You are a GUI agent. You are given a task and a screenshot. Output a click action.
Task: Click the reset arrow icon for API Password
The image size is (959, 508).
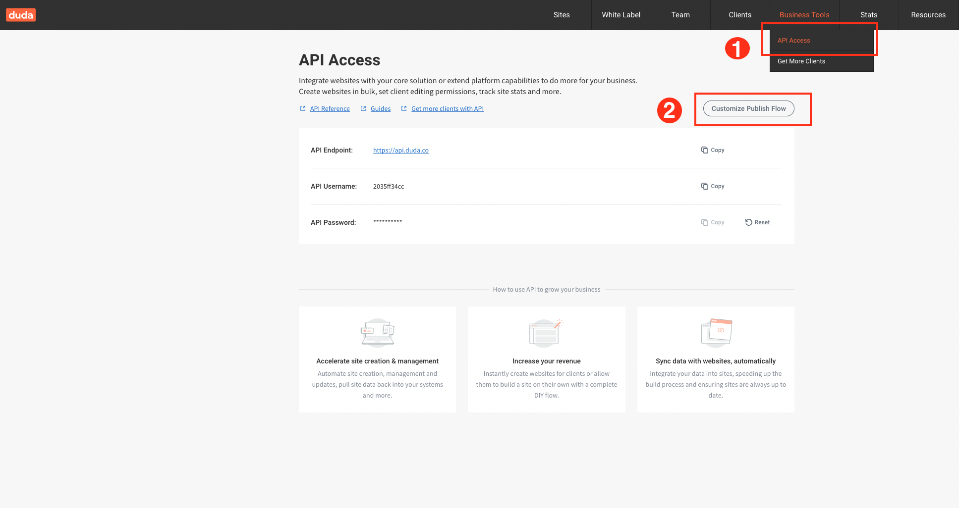click(748, 222)
